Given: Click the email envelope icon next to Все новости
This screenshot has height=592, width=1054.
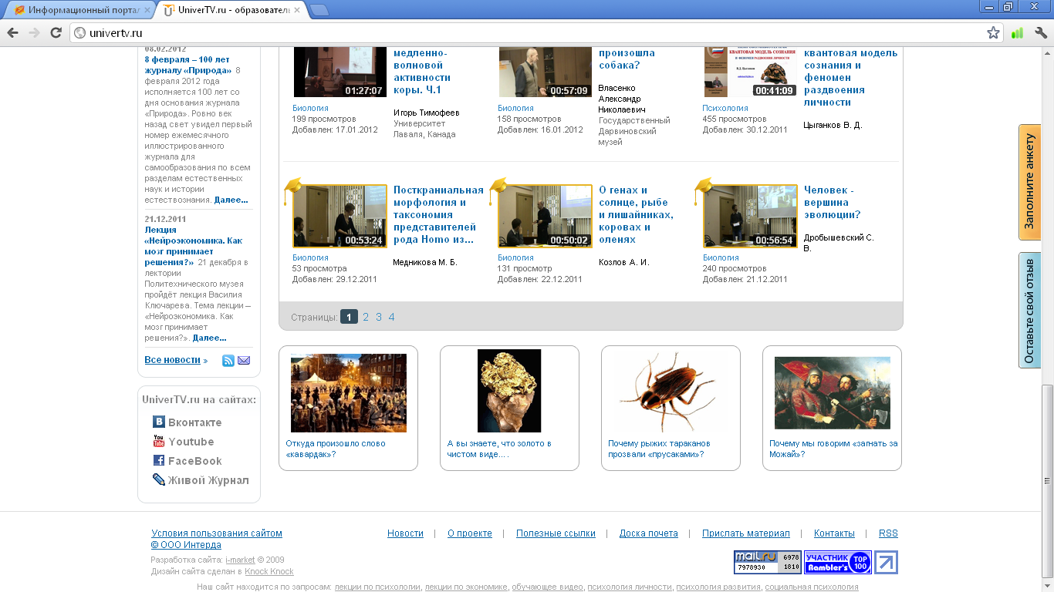Looking at the screenshot, I should pyautogui.click(x=244, y=361).
